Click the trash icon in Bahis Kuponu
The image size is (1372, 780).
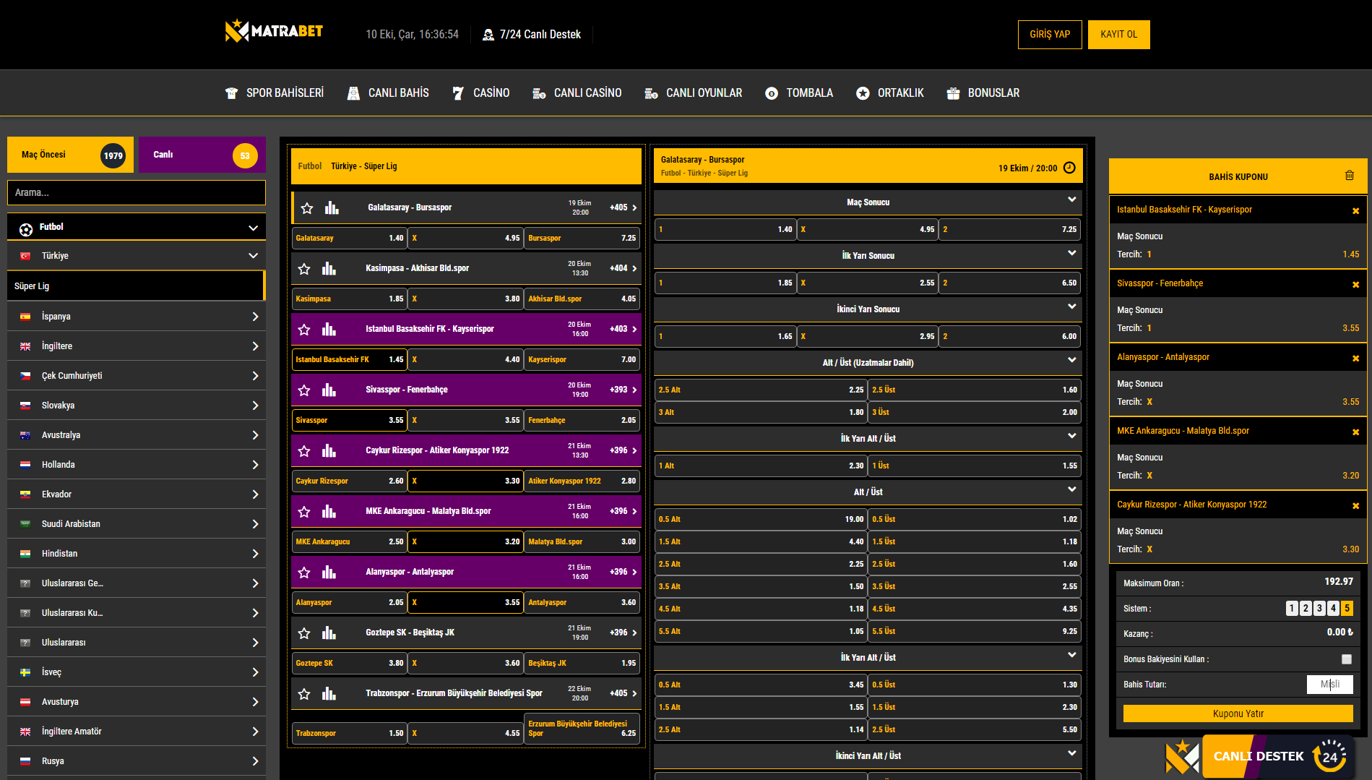pos(1349,176)
